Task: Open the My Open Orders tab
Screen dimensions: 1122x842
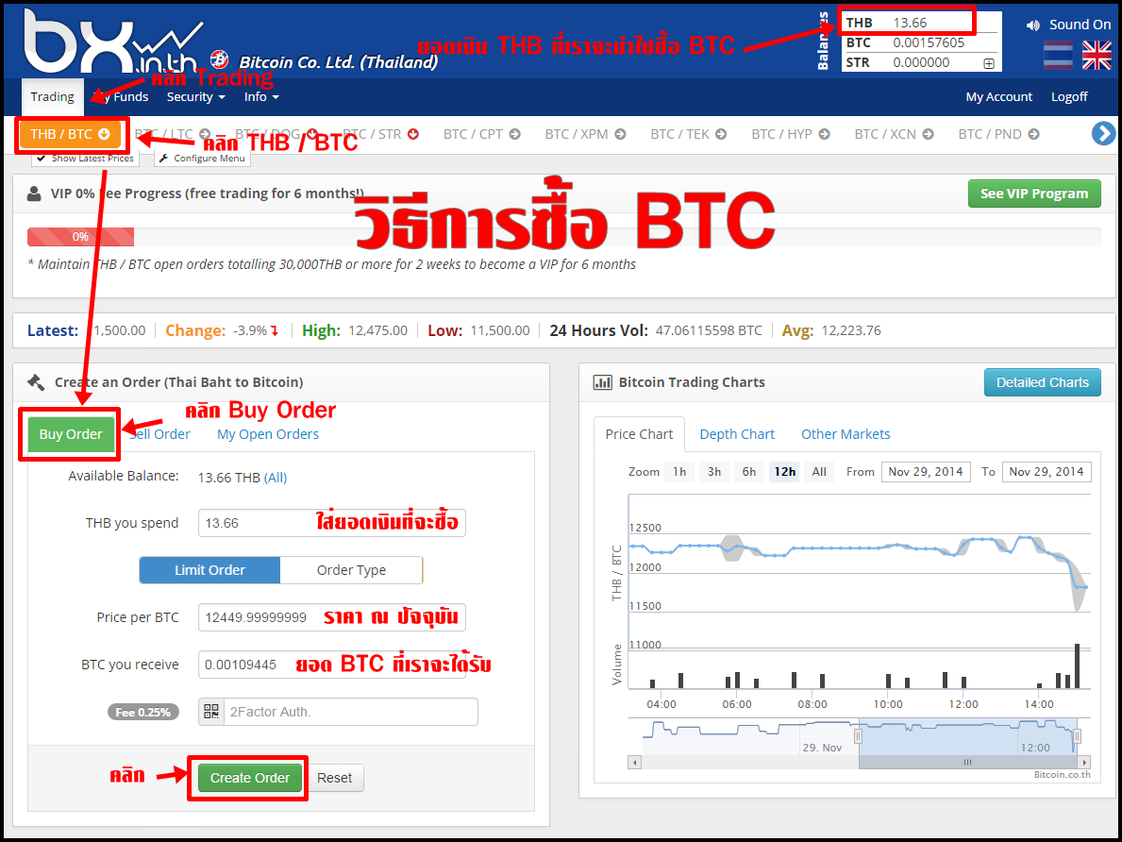Action: click(268, 434)
